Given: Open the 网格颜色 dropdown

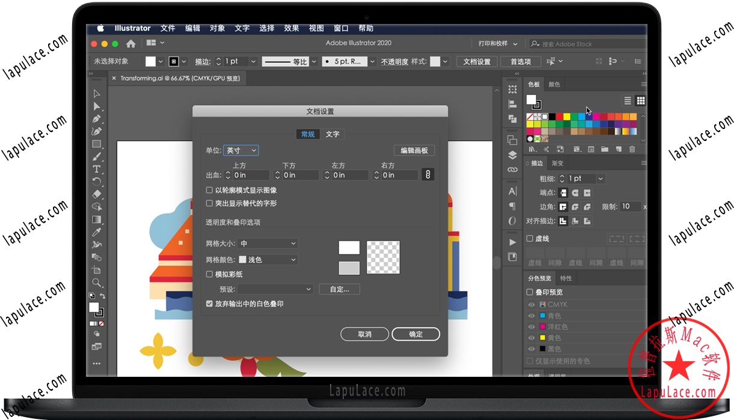Looking at the screenshot, I should coord(268,260).
